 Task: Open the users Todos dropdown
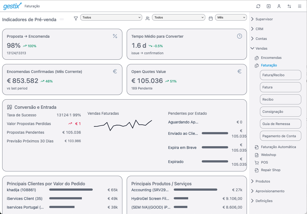pyautogui.click(x=178, y=17)
